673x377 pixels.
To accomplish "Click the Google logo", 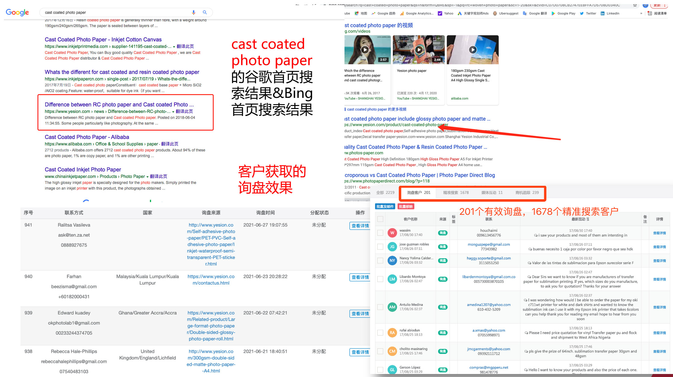I will click(x=17, y=12).
